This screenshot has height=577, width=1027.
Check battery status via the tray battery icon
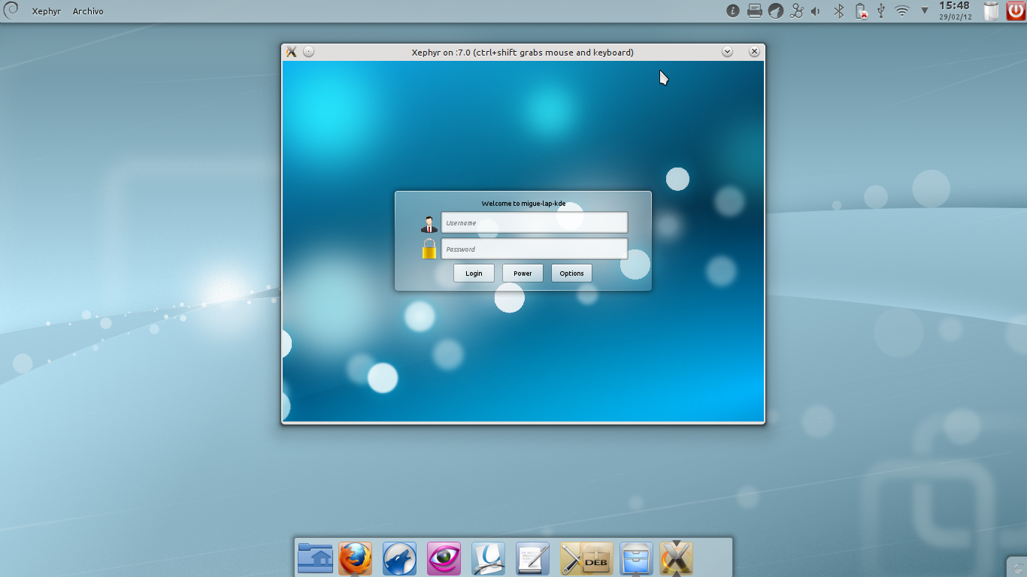(859, 11)
